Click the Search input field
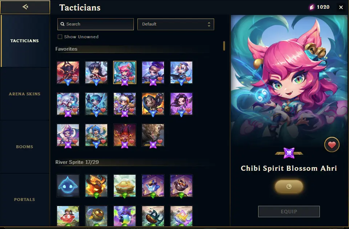Viewport: 349px width, 229px height. pos(96,24)
